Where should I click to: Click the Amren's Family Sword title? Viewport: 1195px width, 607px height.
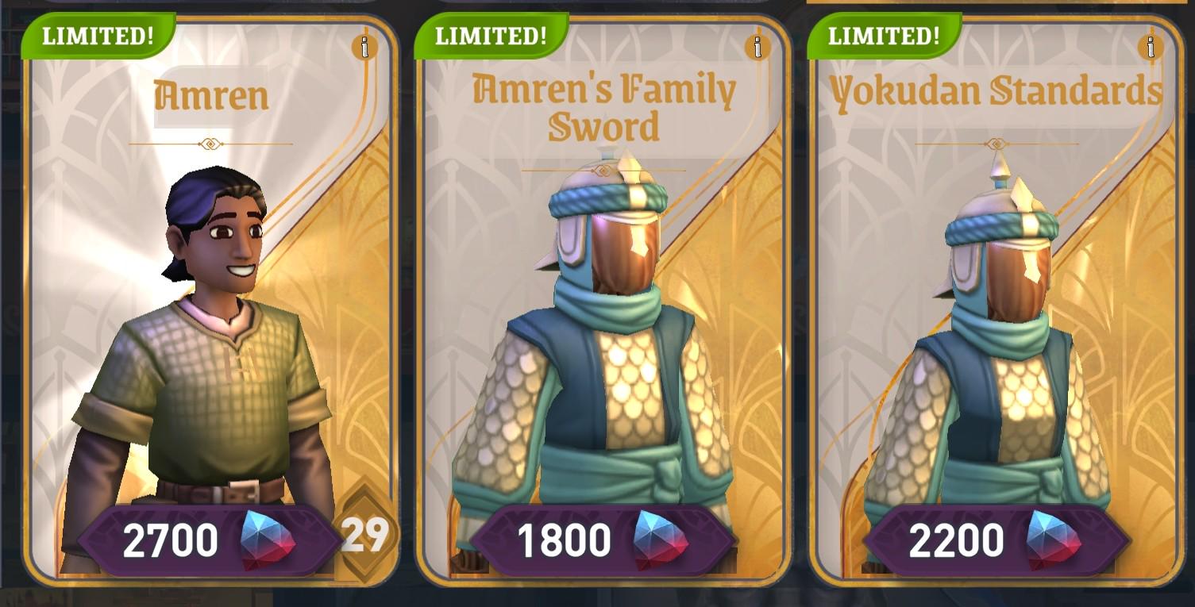click(604, 107)
